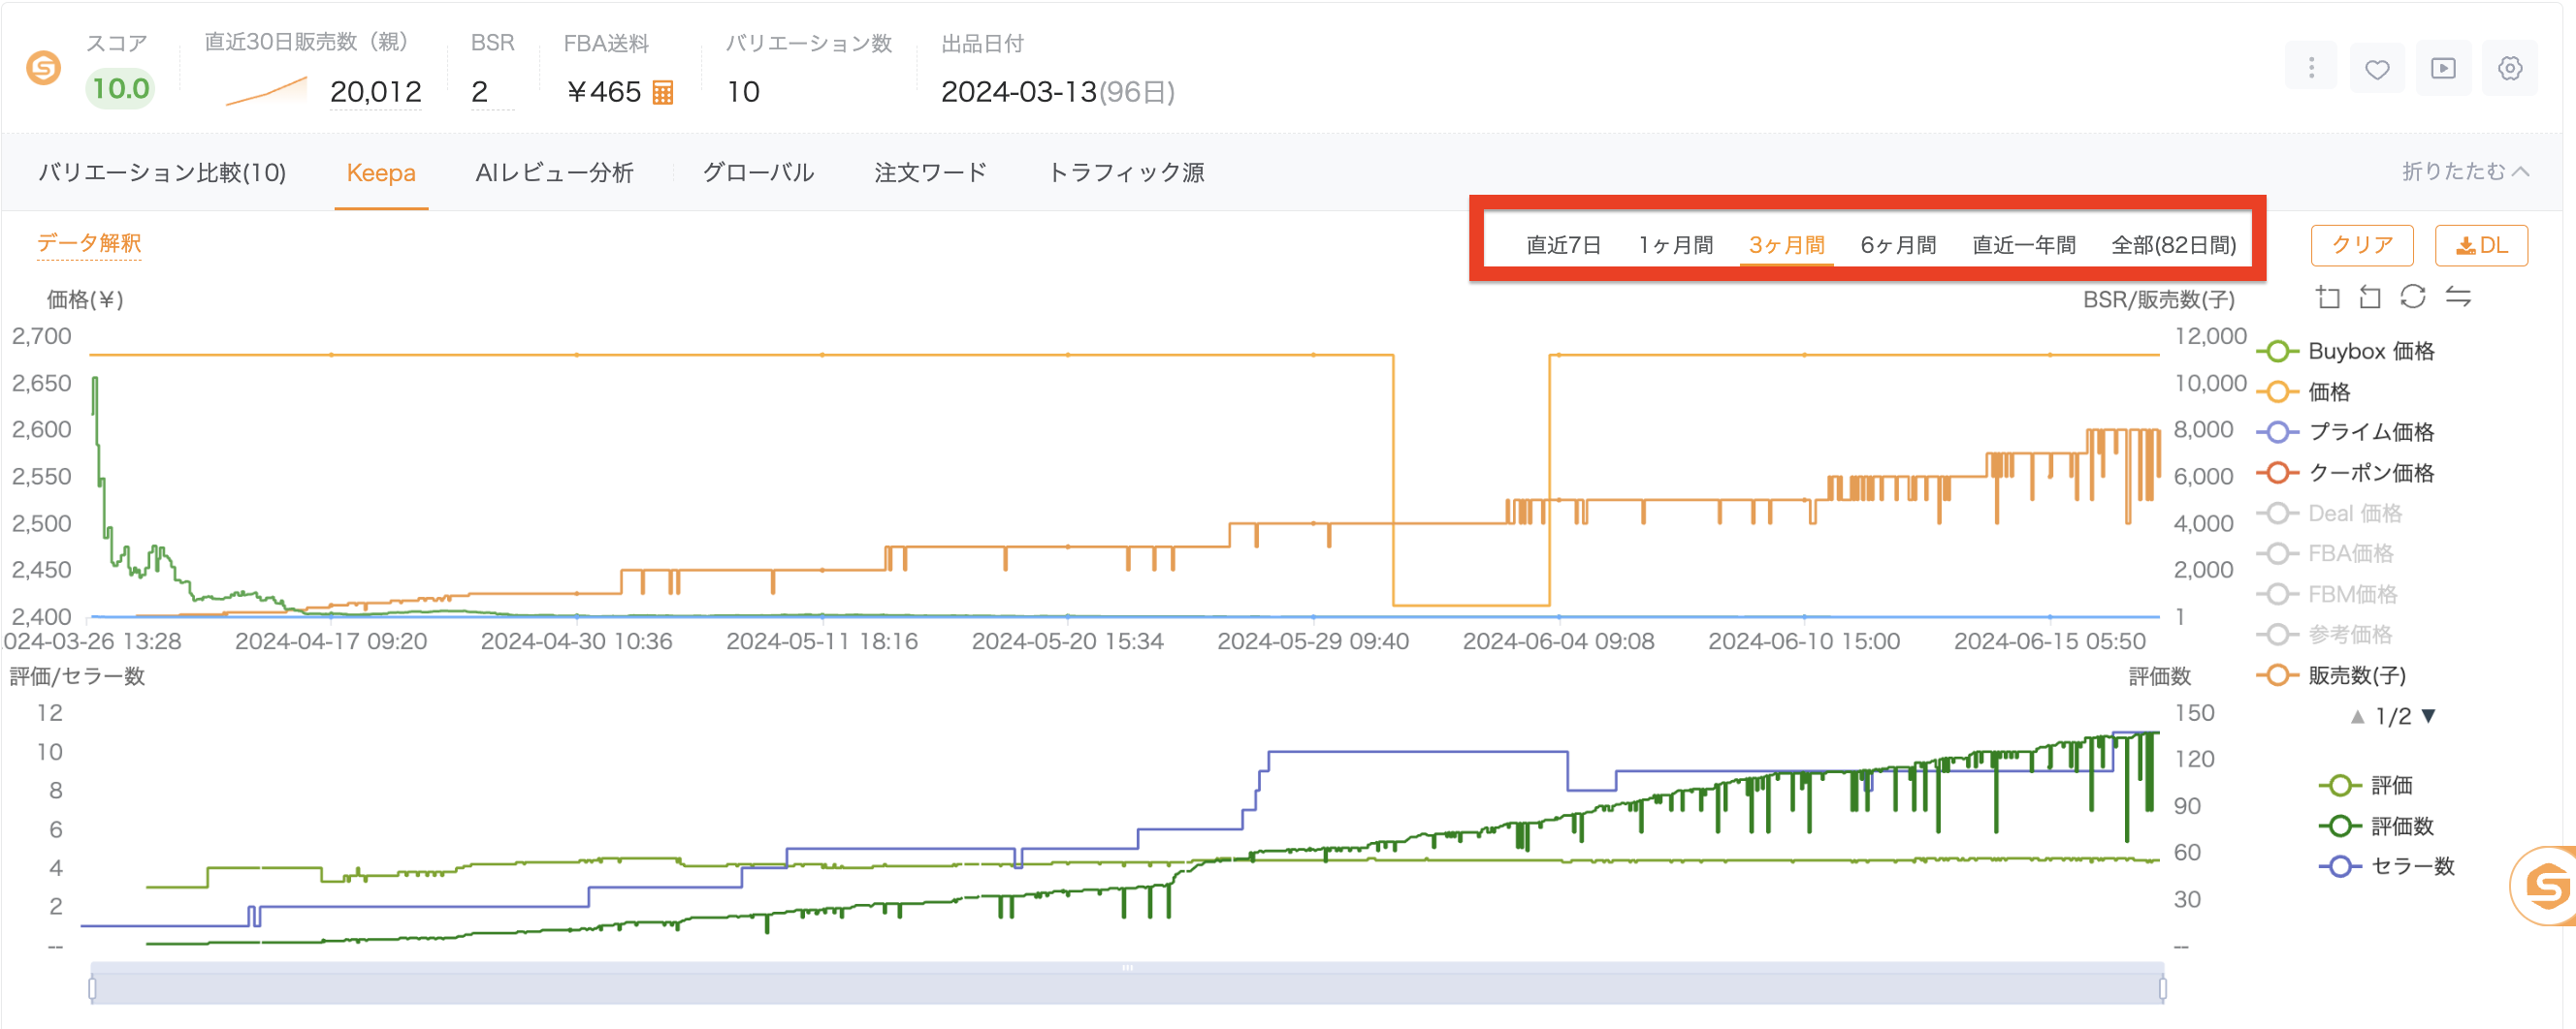Click the zoom reset chart icon
Image resolution: width=2576 pixels, height=1029 pixels.
click(x=2370, y=296)
